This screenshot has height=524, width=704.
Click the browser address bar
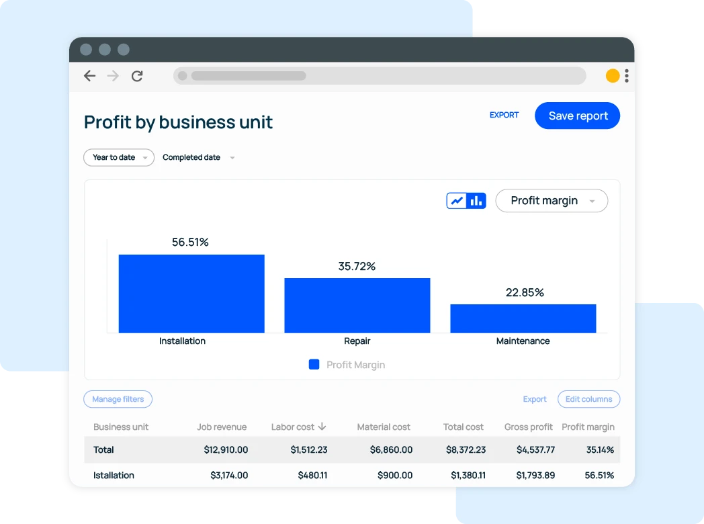pyautogui.click(x=380, y=76)
